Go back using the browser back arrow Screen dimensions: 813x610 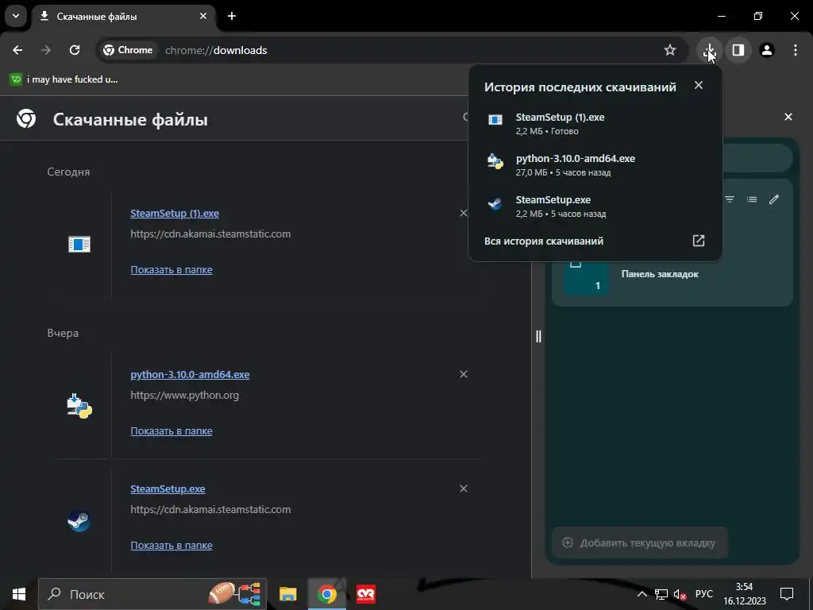point(17,50)
